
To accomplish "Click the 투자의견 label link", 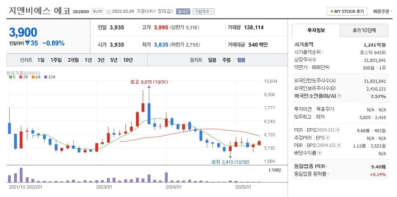I will (303, 109).
